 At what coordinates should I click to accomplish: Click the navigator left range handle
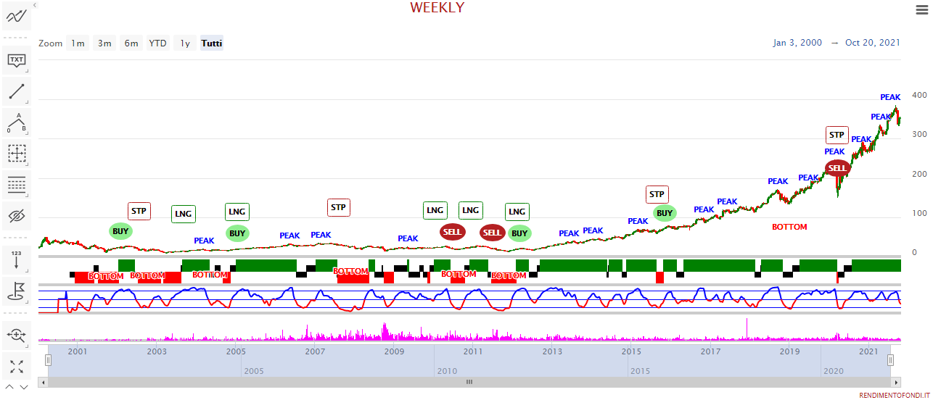point(49,360)
